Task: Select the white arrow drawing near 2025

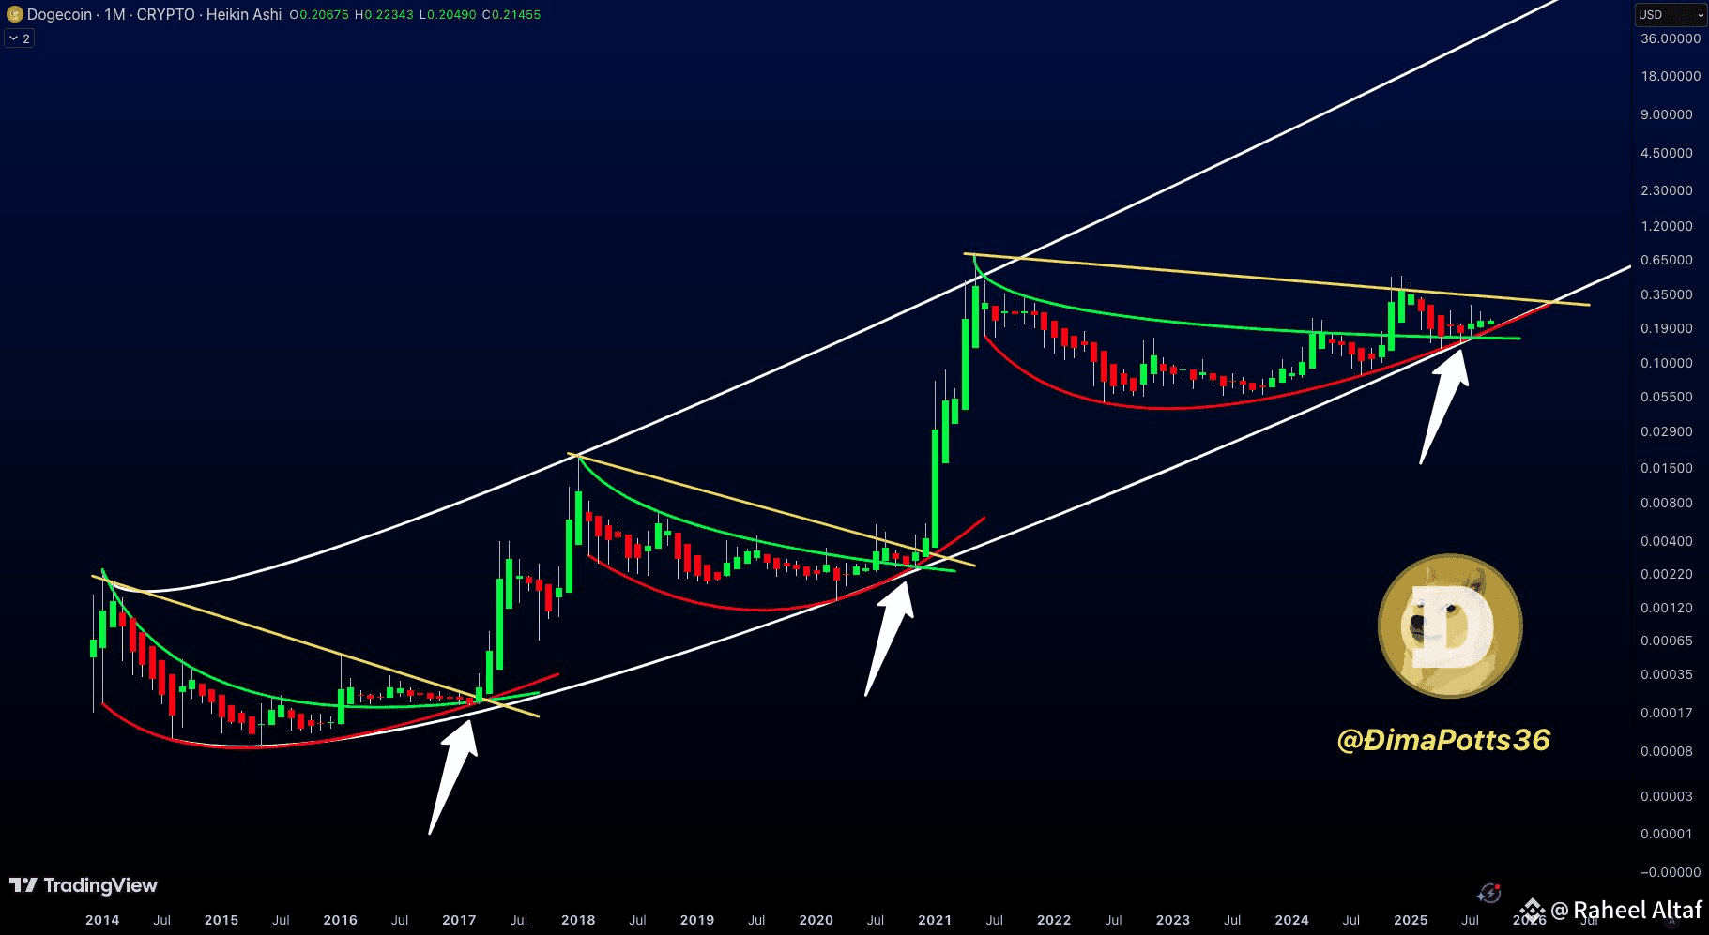Action: point(1443,405)
